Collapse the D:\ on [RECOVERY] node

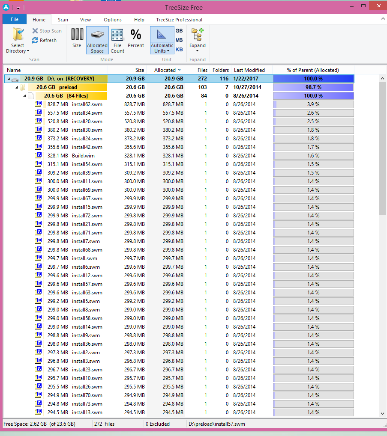click(x=9, y=79)
